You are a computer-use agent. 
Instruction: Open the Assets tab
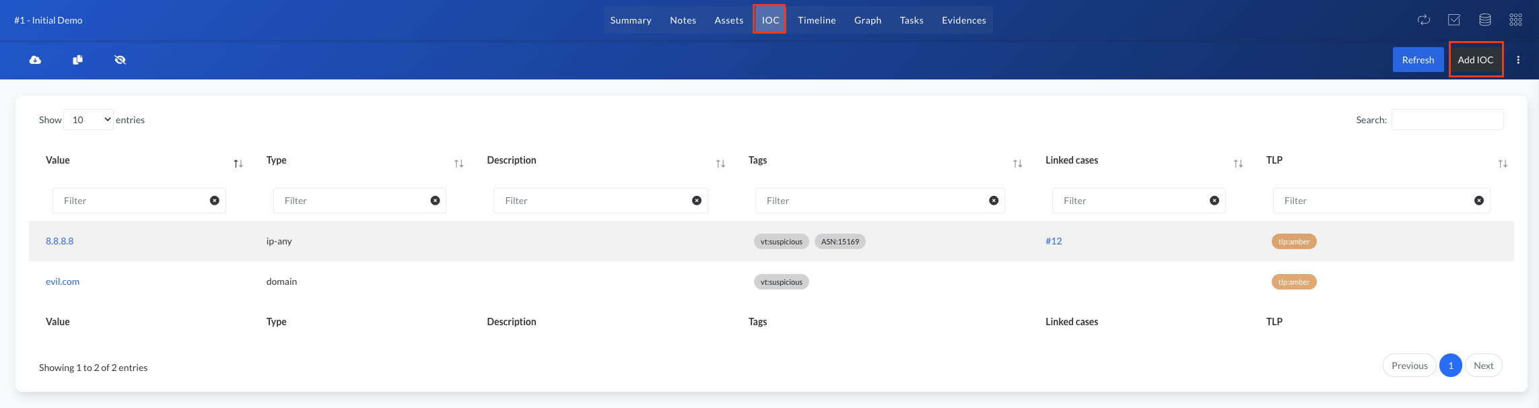coord(729,20)
